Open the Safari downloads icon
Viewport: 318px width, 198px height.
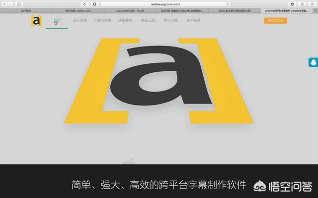(x=292, y=4)
